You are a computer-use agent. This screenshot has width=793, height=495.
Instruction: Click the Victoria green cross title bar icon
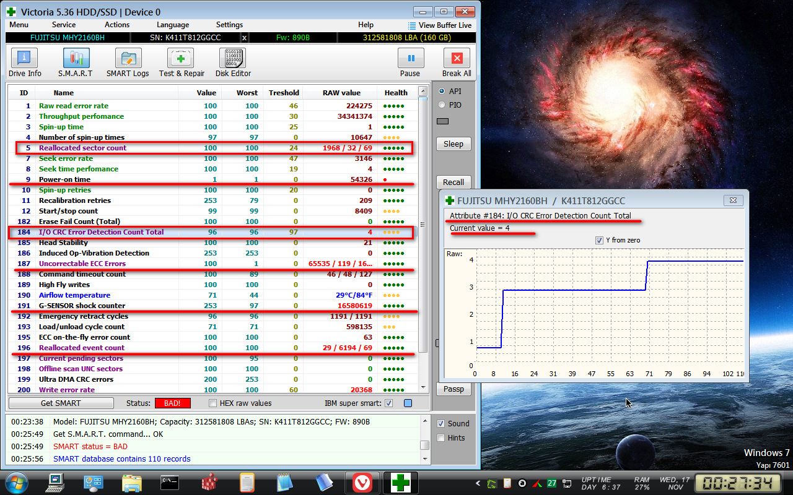(x=11, y=11)
